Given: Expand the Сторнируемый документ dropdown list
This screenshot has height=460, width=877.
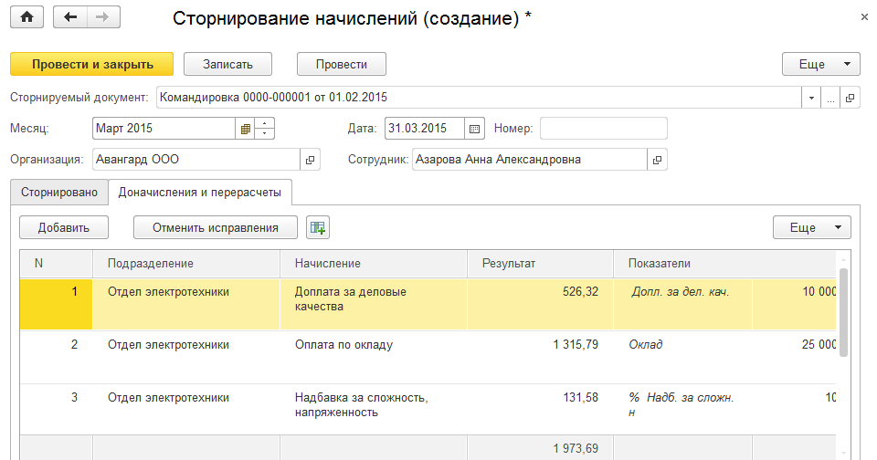Looking at the screenshot, I should [x=811, y=98].
